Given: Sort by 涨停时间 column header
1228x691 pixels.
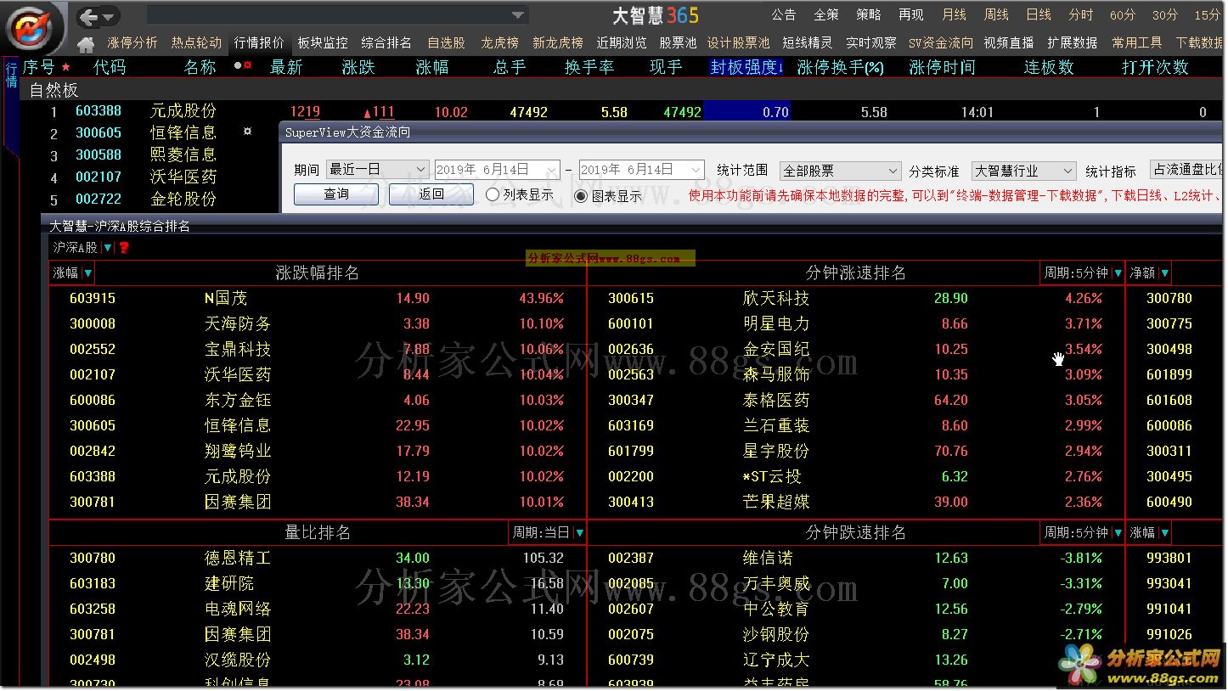Looking at the screenshot, I should (x=942, y=67).
